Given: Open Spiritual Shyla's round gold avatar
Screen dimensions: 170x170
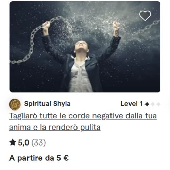Looking at the screenshot, I should (x=15, y=104).
